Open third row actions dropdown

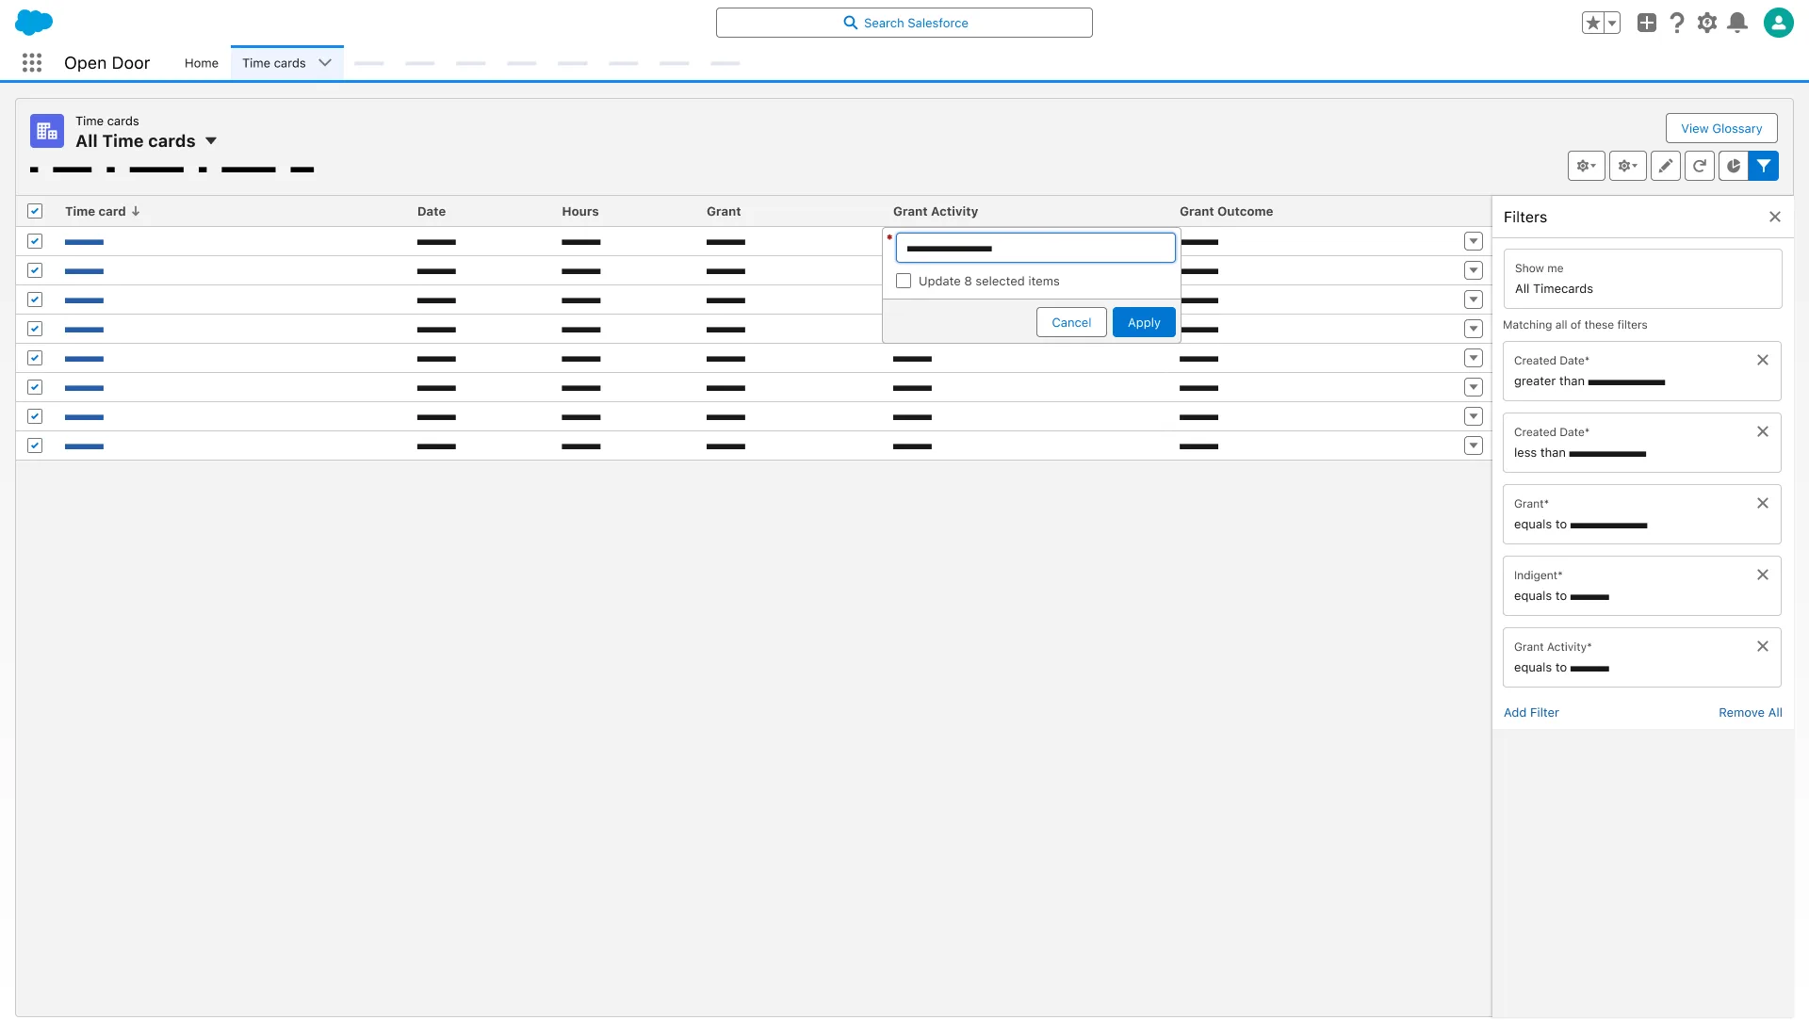pos(1474,300)
